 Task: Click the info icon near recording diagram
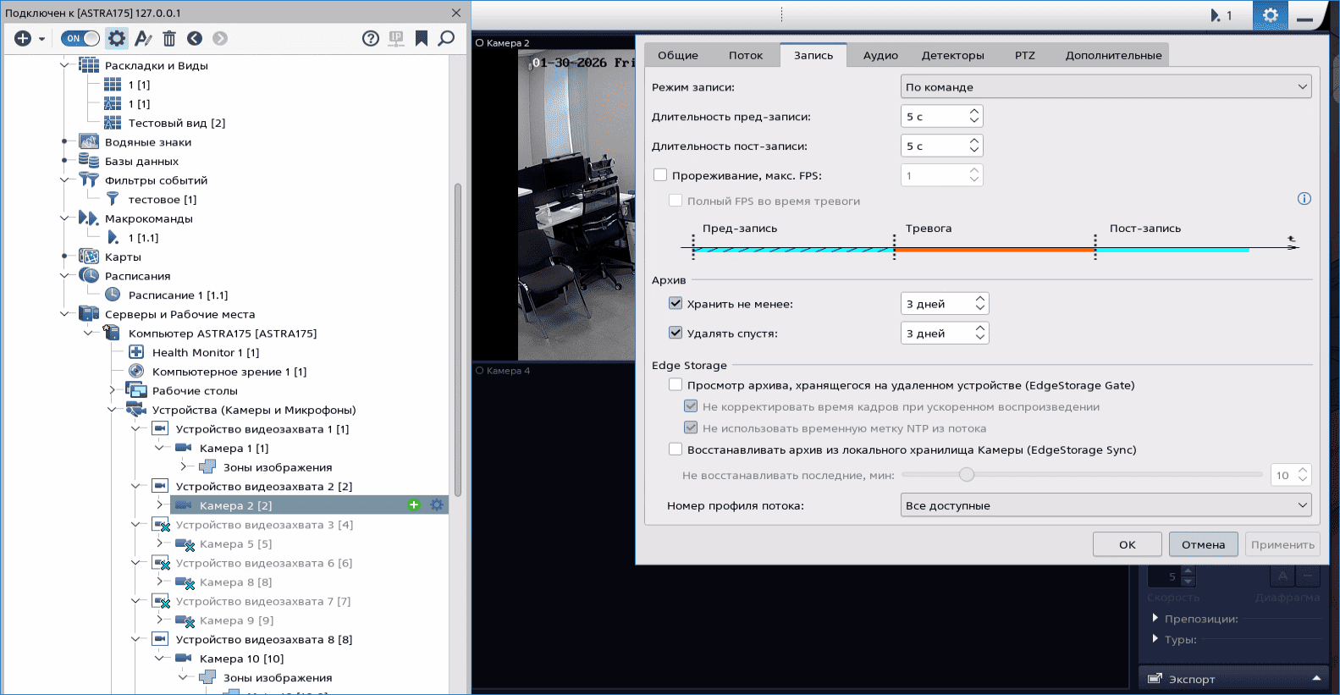(x=1304, y=199)
